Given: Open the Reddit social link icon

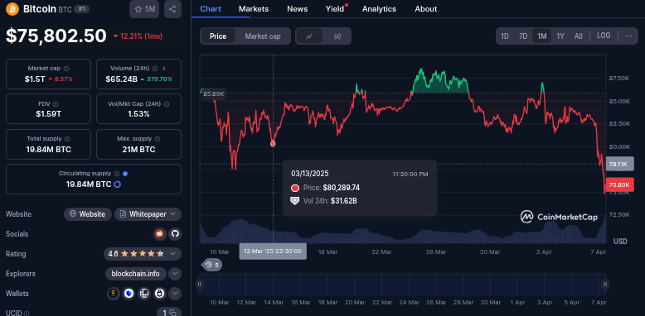Looking at the screenshot, I should (x=159, y=234).
